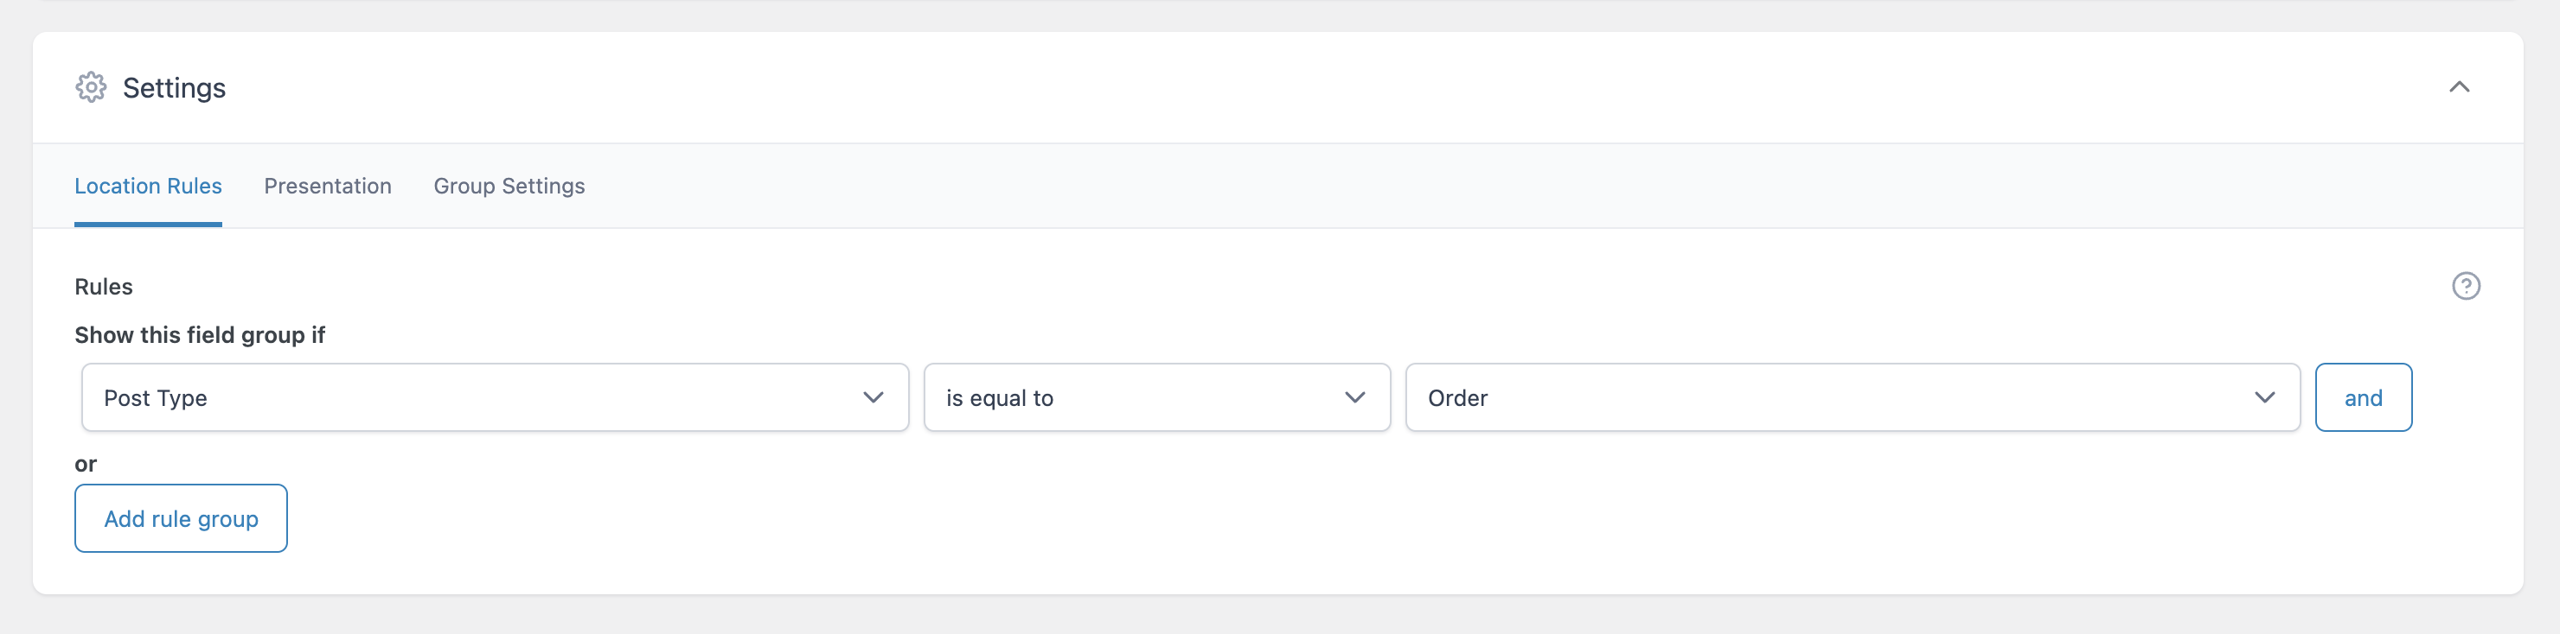Open the Rules help question-mark icon
The image size is (2560, 634).
(x=2466, y=286)
